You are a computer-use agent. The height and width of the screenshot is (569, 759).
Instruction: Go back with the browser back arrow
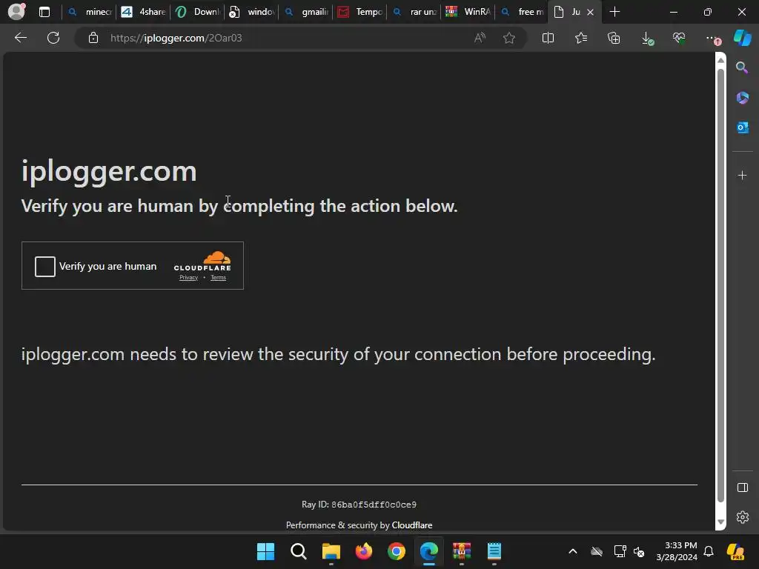(21, 38)
